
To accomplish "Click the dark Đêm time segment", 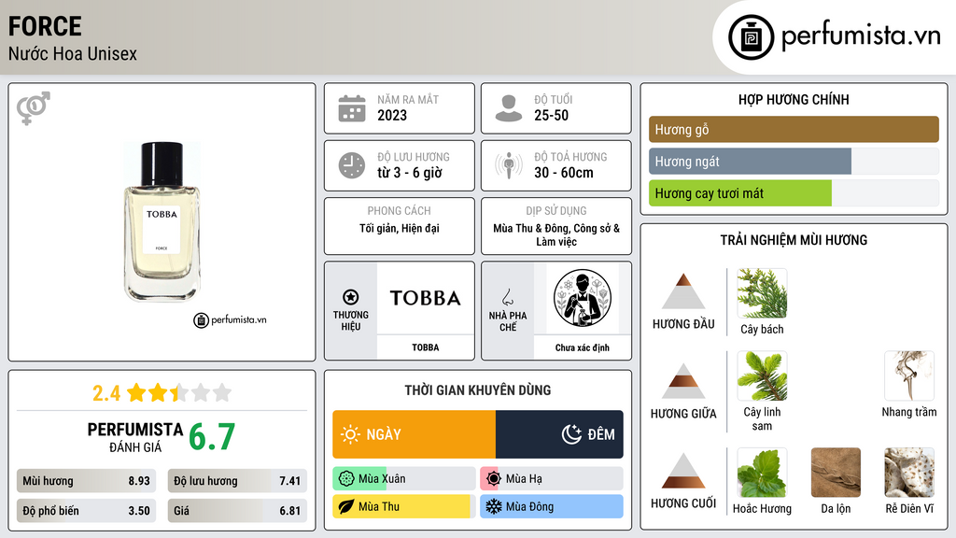I will coord(559,434).
